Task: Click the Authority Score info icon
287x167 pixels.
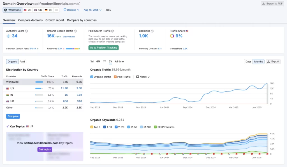Action: point(26,31)
